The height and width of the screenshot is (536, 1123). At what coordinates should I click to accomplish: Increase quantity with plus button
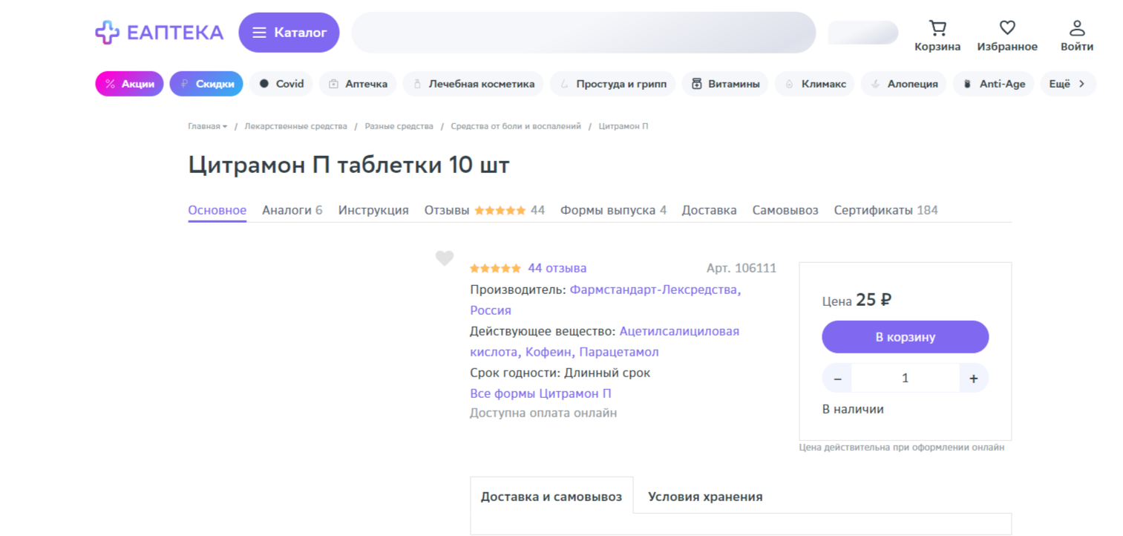point(974,378)
